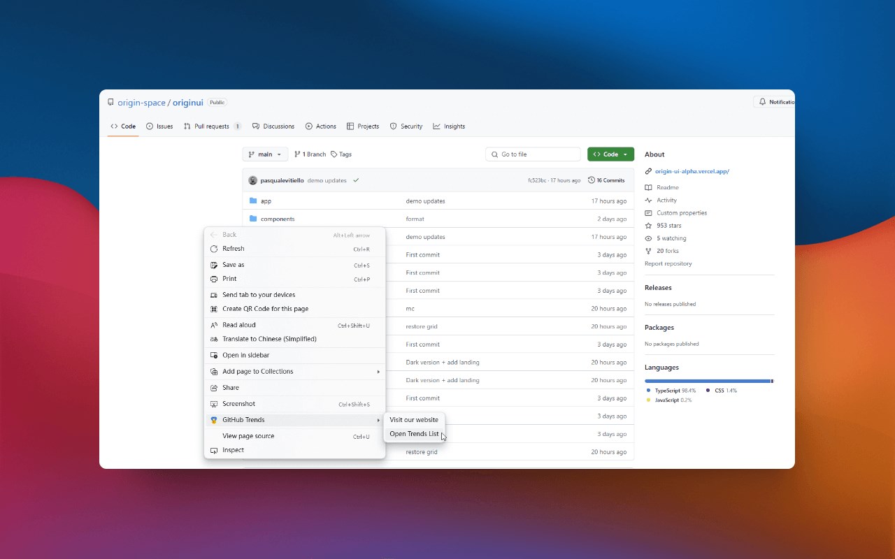Click the star icon next to 953 stars
Screen dimensions: 895x559
pos(648,226)
